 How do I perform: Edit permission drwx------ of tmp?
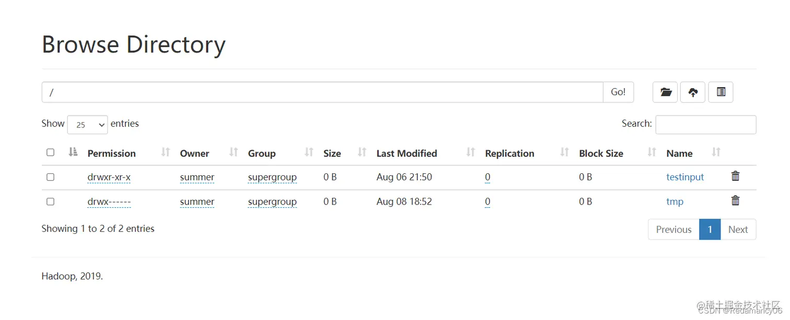coord(109,202)
